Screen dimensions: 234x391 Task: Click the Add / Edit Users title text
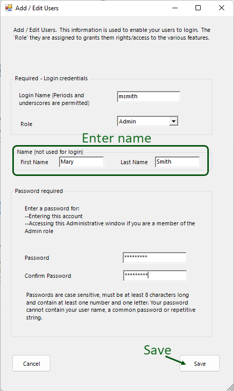click(37, 8)
